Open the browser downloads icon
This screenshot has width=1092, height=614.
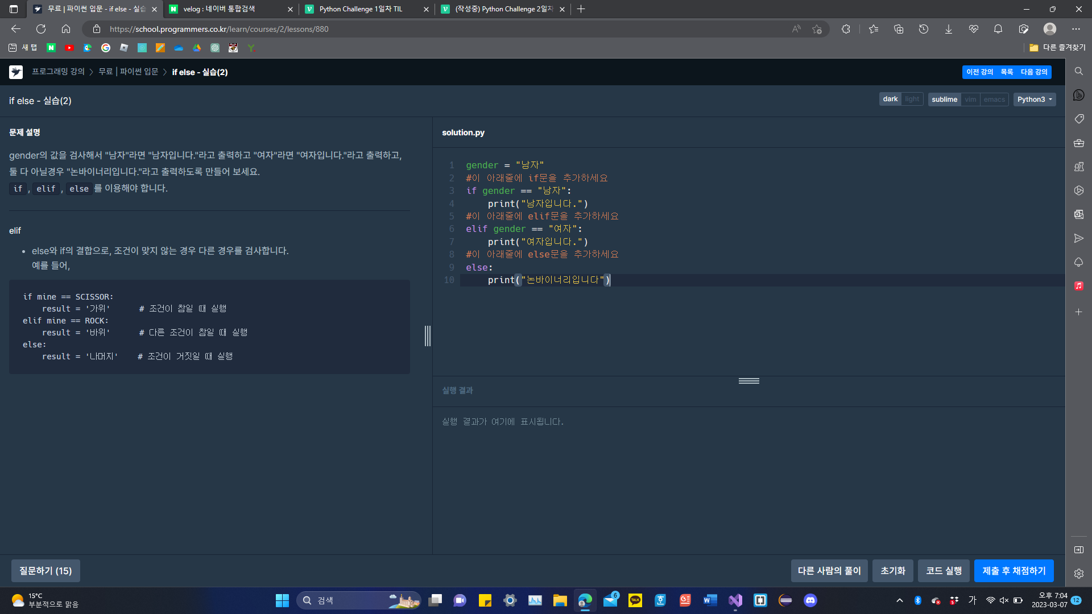pyautogui.click(x=948, y=29)
